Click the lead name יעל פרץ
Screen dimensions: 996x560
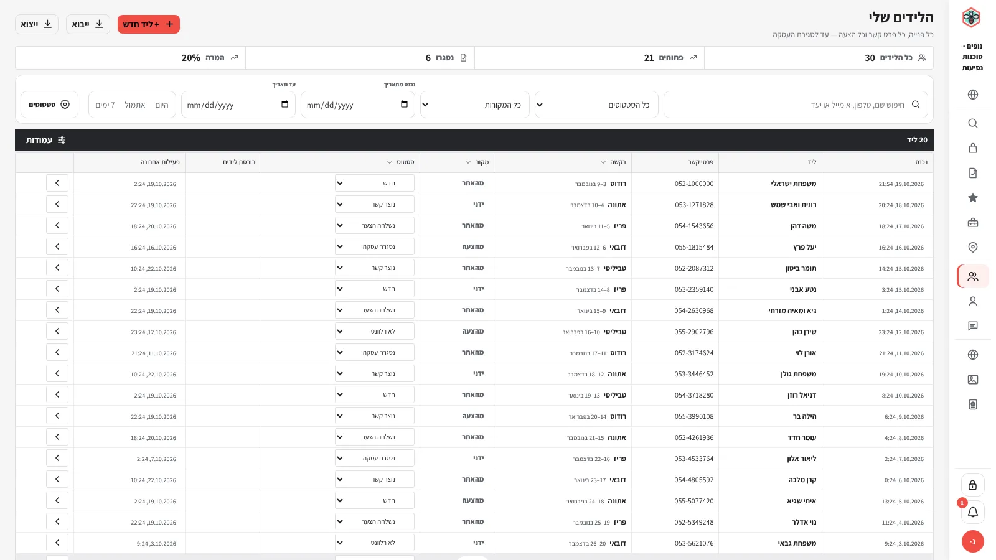[804, 247]
